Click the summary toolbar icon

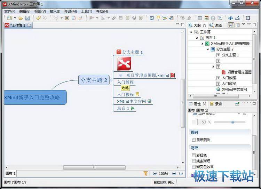click(73, 18)
